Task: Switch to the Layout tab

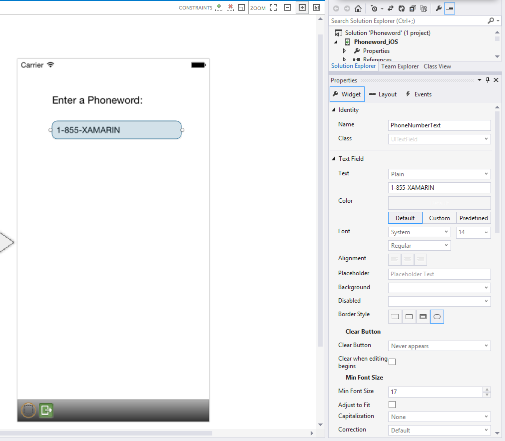Action: [383, 94]
